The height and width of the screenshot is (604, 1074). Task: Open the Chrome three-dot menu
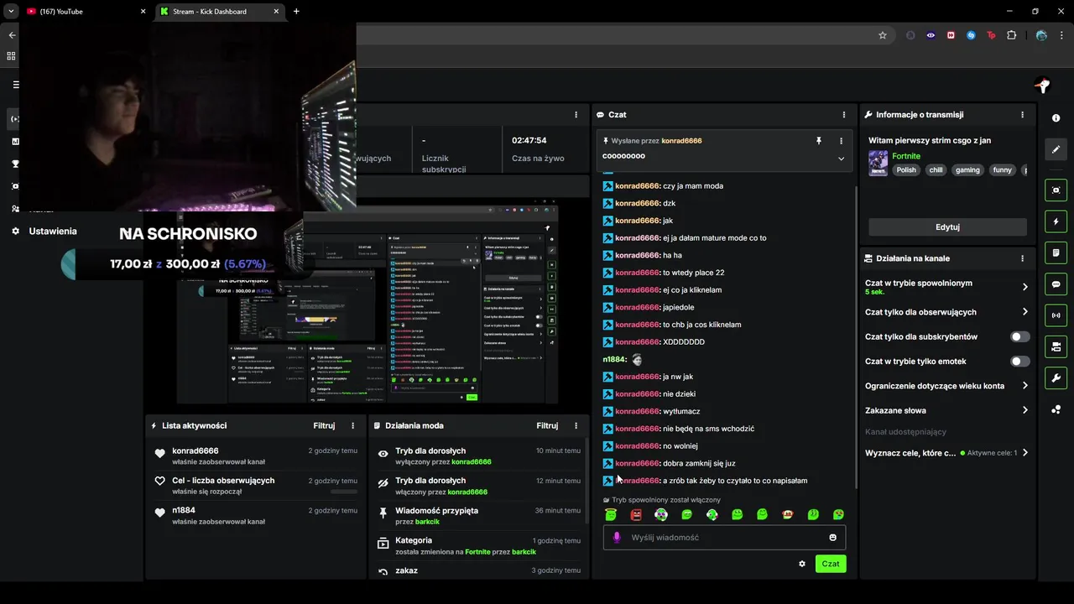pos(1062,35)
